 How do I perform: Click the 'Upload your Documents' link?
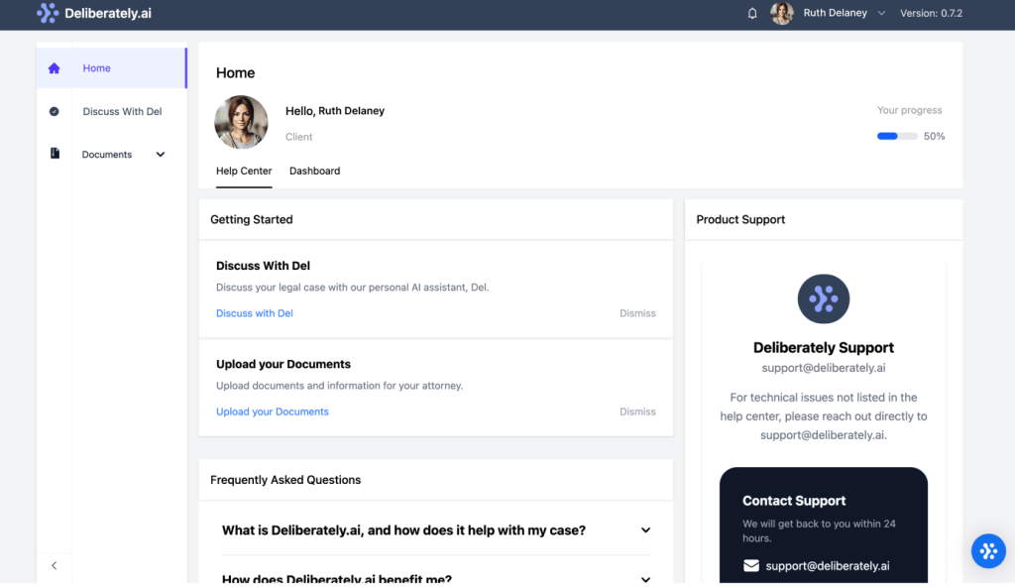point(273,412)
